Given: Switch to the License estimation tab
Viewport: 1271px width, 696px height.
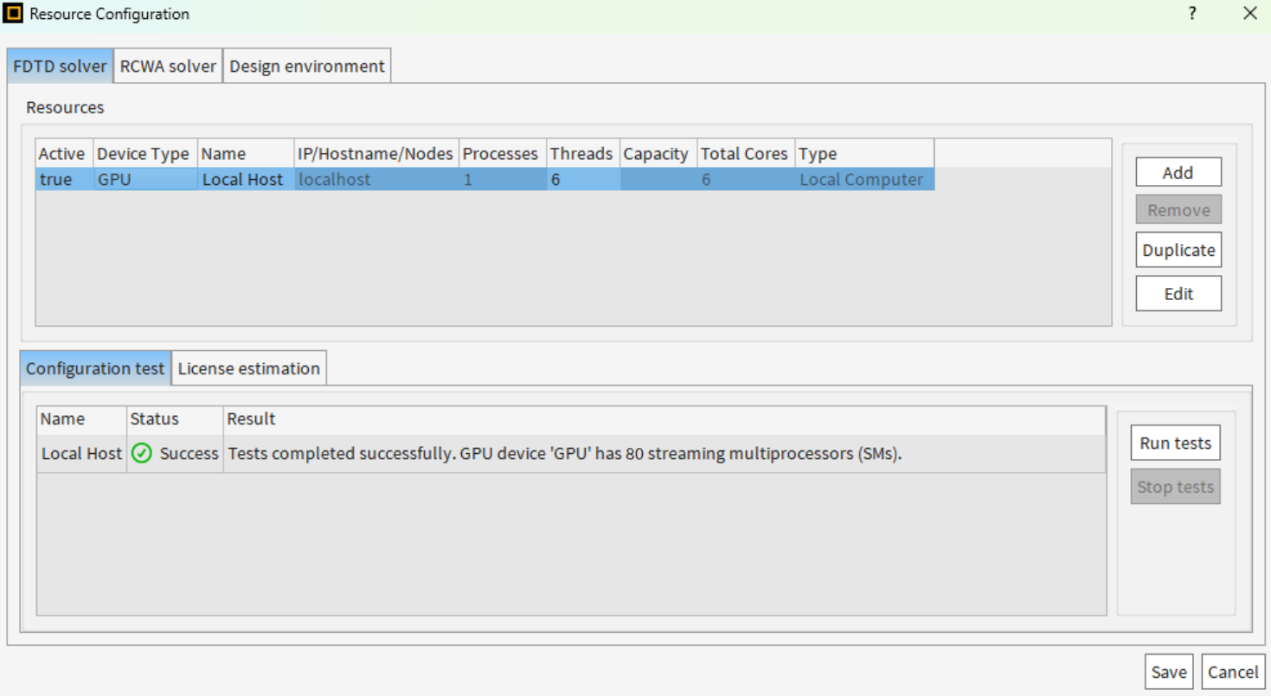Looking at the screenshot, I should click(249, 367).
